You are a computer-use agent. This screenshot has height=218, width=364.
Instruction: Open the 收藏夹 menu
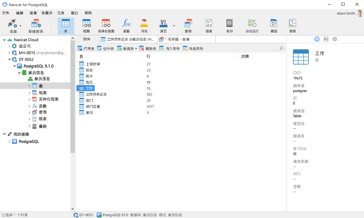pos(47,13)
